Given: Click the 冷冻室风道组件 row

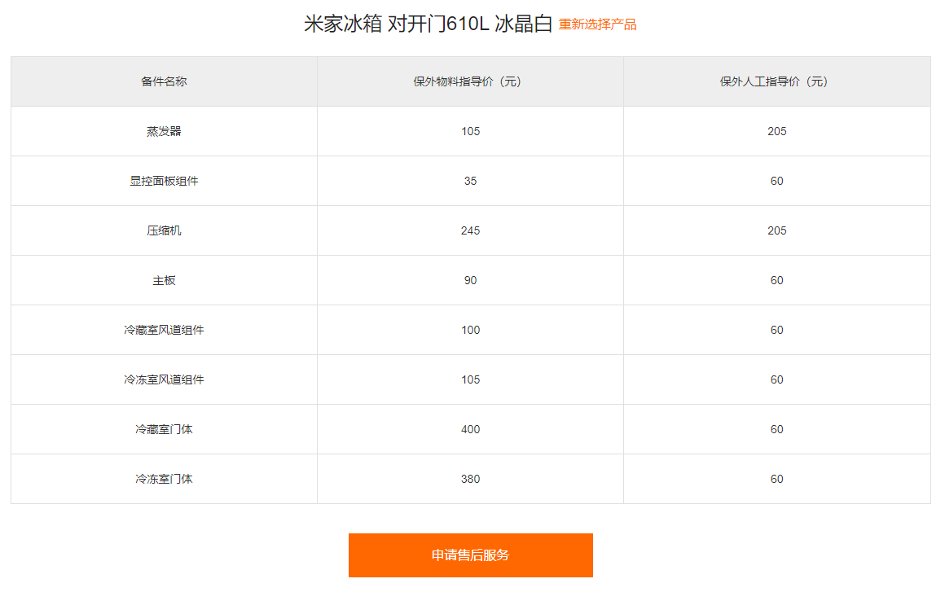Looking at the screenshot, I should tap(163, 379).
